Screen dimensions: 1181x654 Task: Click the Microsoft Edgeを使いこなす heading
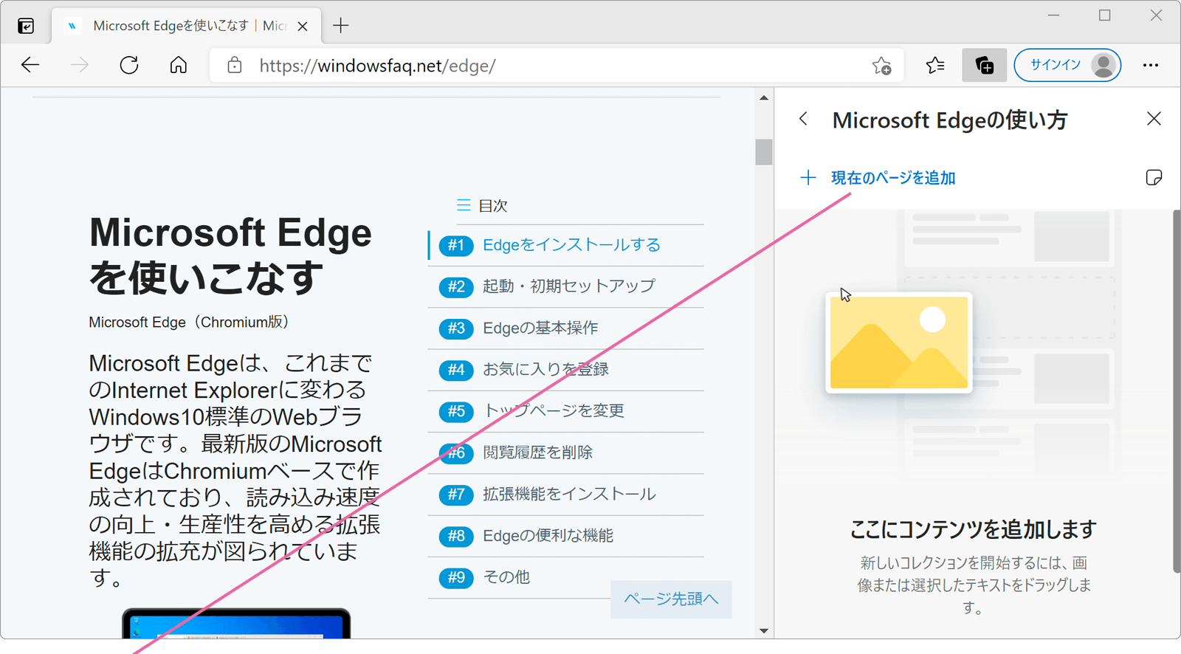[230, 255]
